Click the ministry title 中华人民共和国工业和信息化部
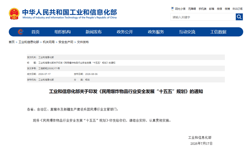The height and width of the screenshot is (150, 252). (x=69, y=12)
